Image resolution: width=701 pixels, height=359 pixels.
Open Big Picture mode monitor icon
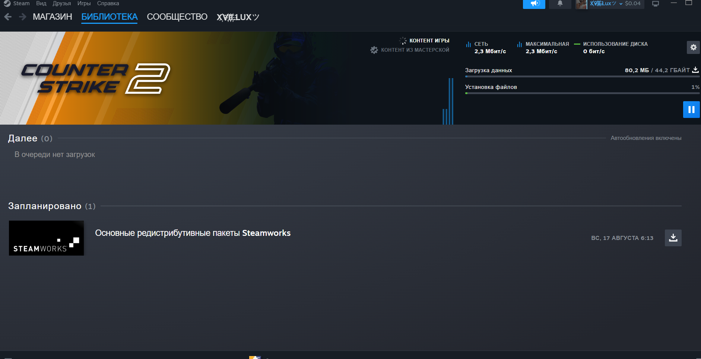coord(656,4)
